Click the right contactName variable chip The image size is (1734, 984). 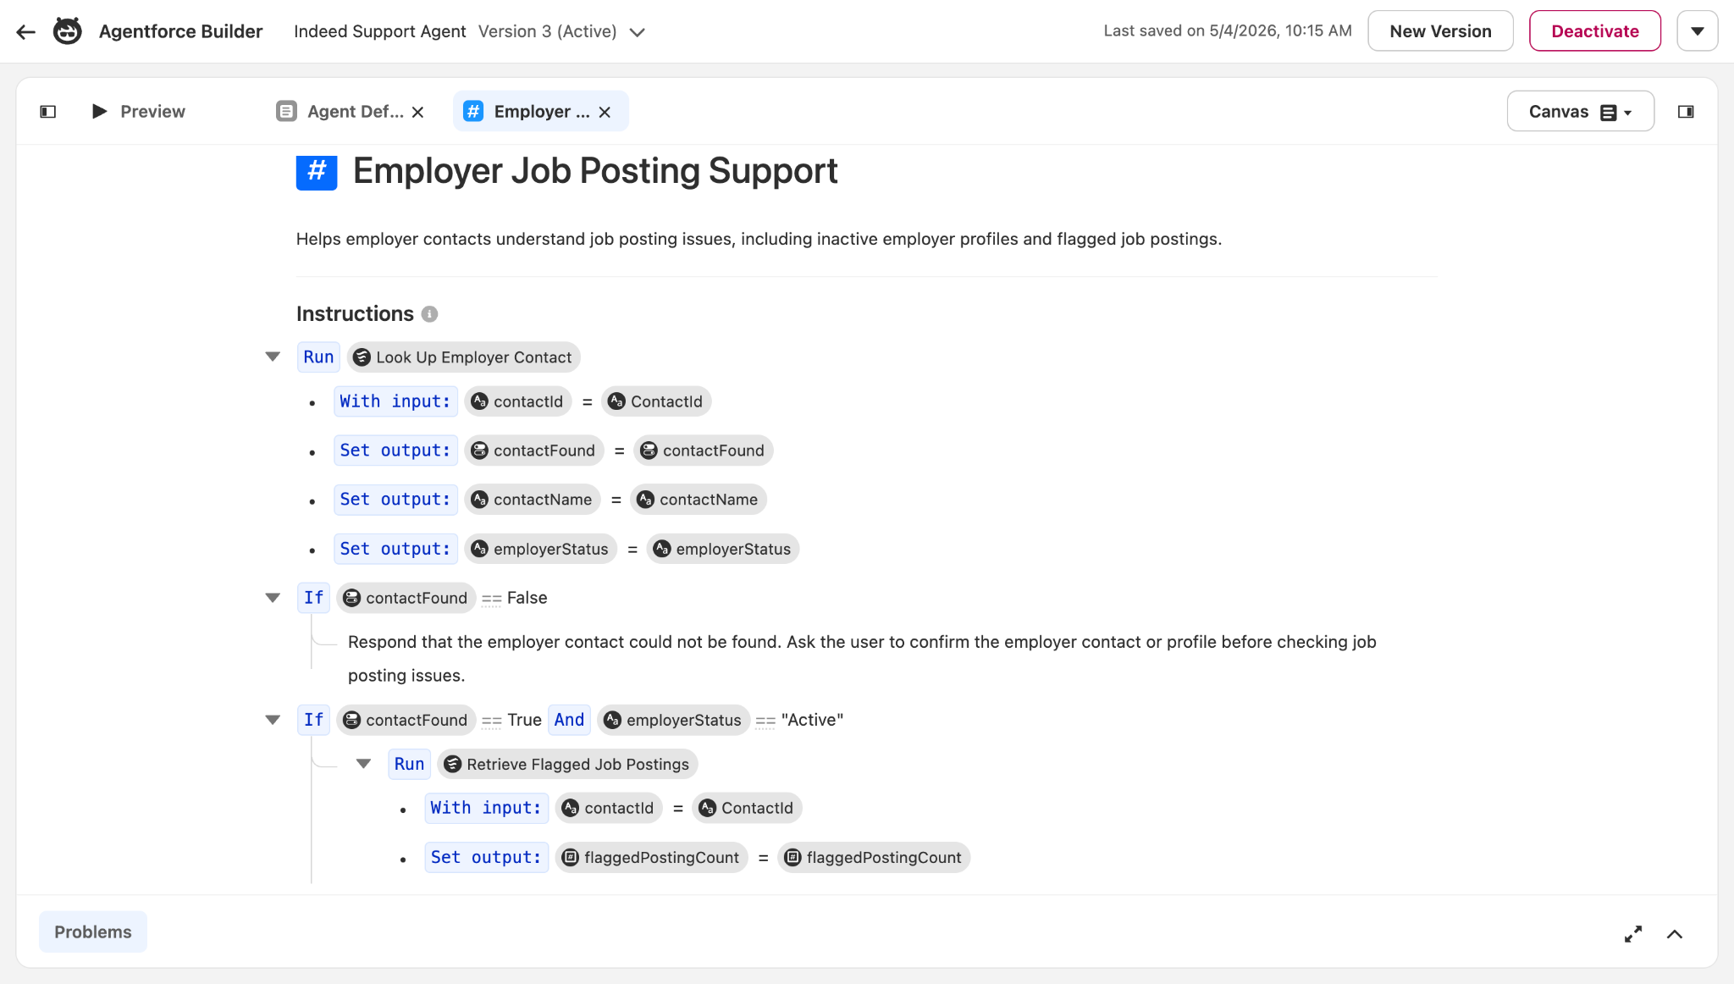(699, 500)
